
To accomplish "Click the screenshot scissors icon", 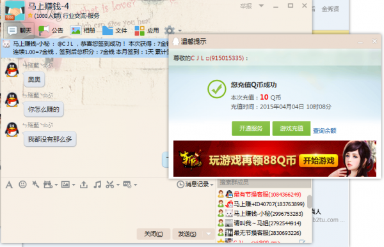I will click(x=109, y=184).
